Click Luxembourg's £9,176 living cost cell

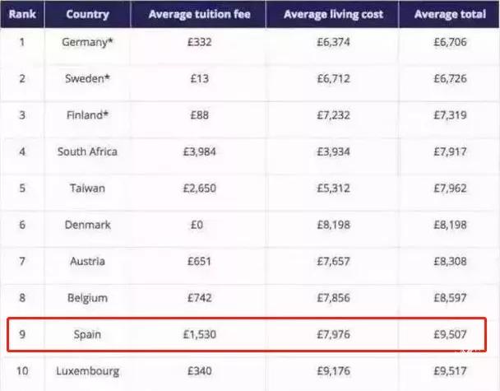coord(332,371)
